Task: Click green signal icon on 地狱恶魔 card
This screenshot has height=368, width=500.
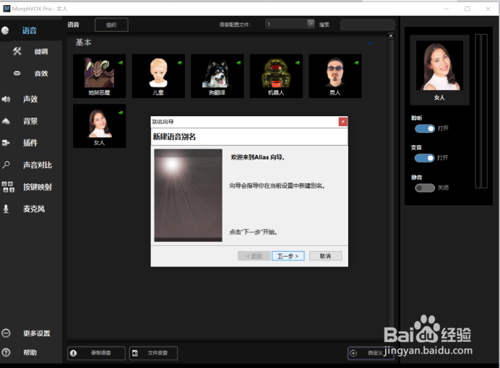Action: 121,63
